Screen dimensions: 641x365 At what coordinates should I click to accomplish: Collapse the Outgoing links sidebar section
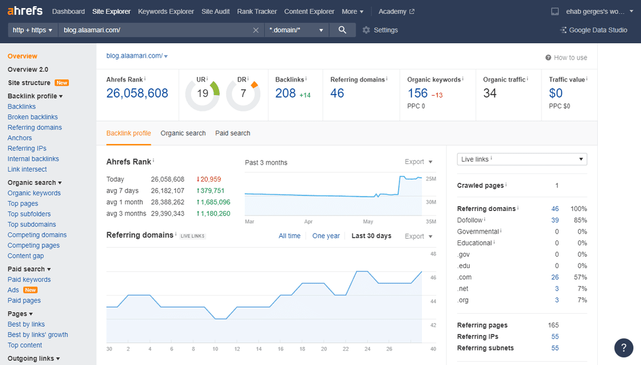click(x=34, y=359)
